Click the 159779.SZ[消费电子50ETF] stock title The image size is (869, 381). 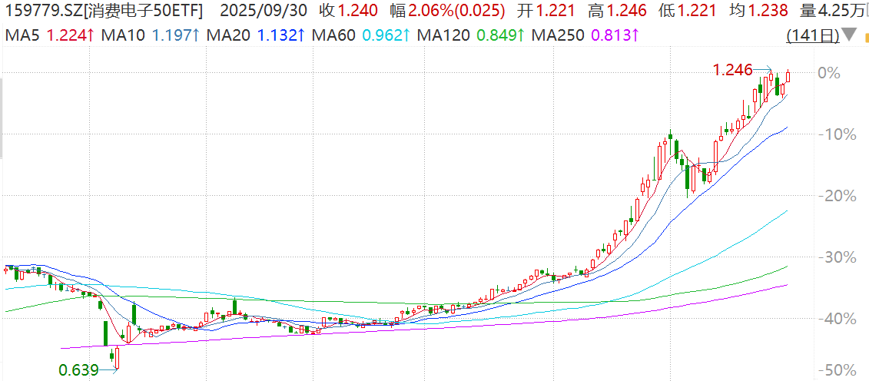pyautogui.click(x=103, y=11)
